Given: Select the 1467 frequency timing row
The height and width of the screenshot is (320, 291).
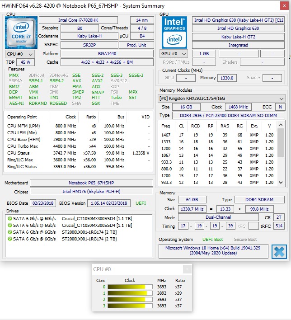Looking at the screenshot, I should 218,135.
